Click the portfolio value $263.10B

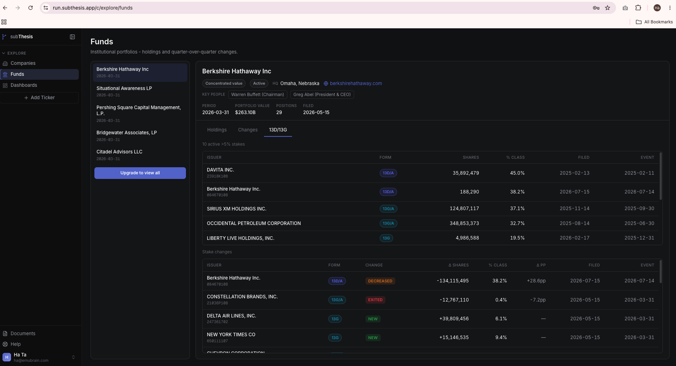[x=245, y=113]
